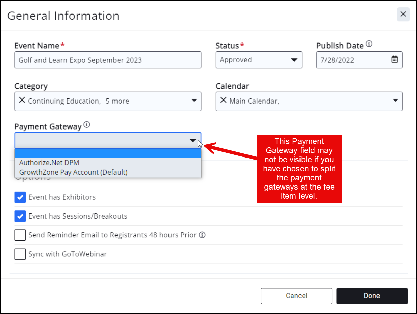Open the Publish Date calendar picker icon
This screenshot has height=314, width=417.
394,60
